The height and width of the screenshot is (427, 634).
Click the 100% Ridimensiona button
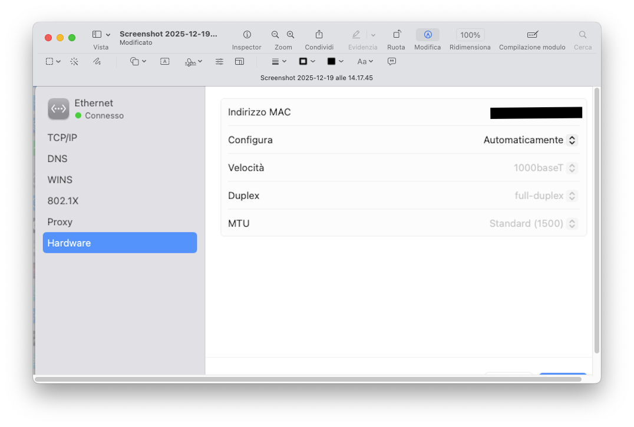(470, 35)
